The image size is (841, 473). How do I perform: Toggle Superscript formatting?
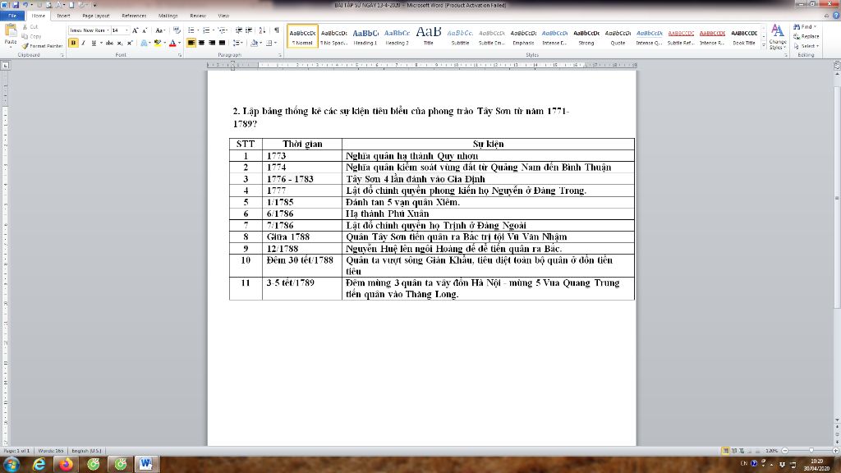point(130,43)
